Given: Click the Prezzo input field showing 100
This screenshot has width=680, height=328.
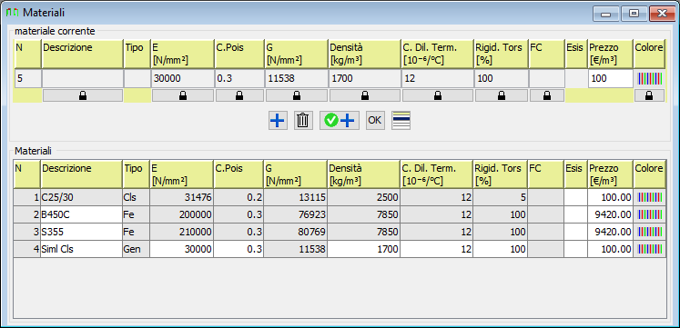Looking at the screenshot, I should (611, 79).
